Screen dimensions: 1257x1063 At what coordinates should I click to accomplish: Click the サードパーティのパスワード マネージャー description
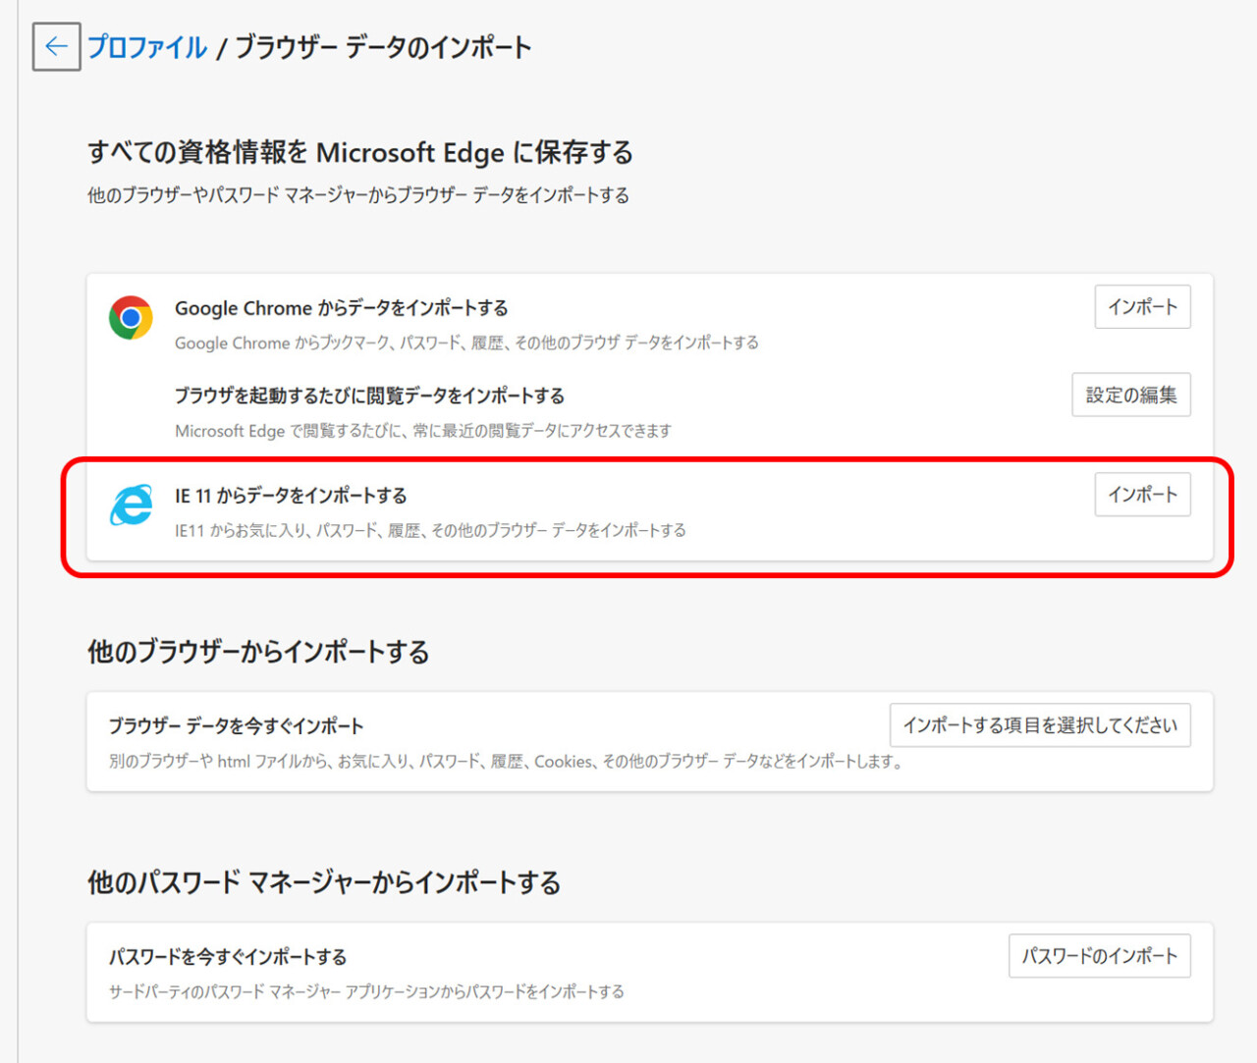tap(366, 992)
